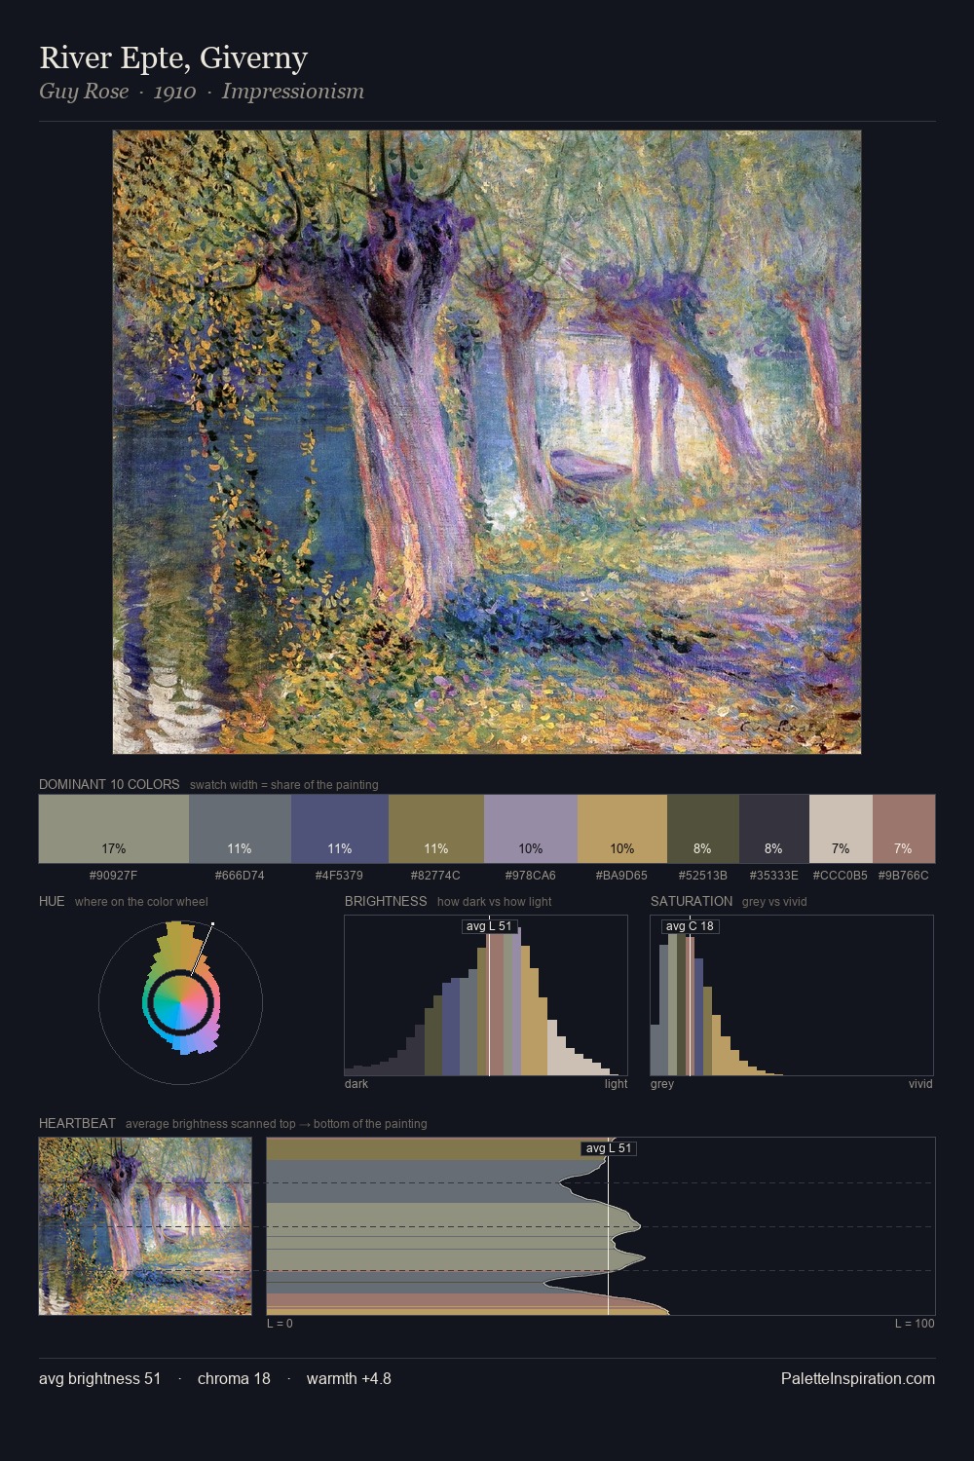Choose the #82774C olive swatch
Image resolution: width=974 pixels, height=1461 pixels.
pyautogui.click(x=436, y=829)
